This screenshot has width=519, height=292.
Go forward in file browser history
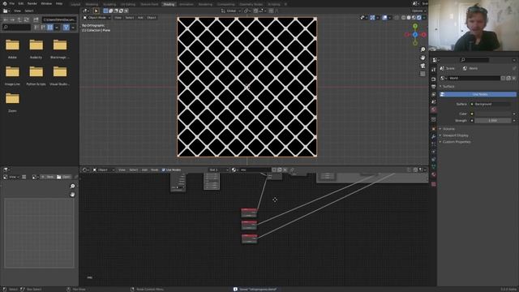(12, 19)
